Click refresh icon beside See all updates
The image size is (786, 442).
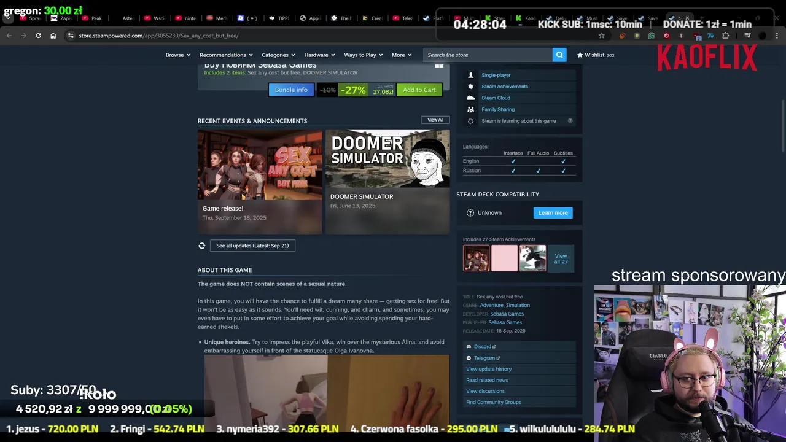(x=201, y=246)
